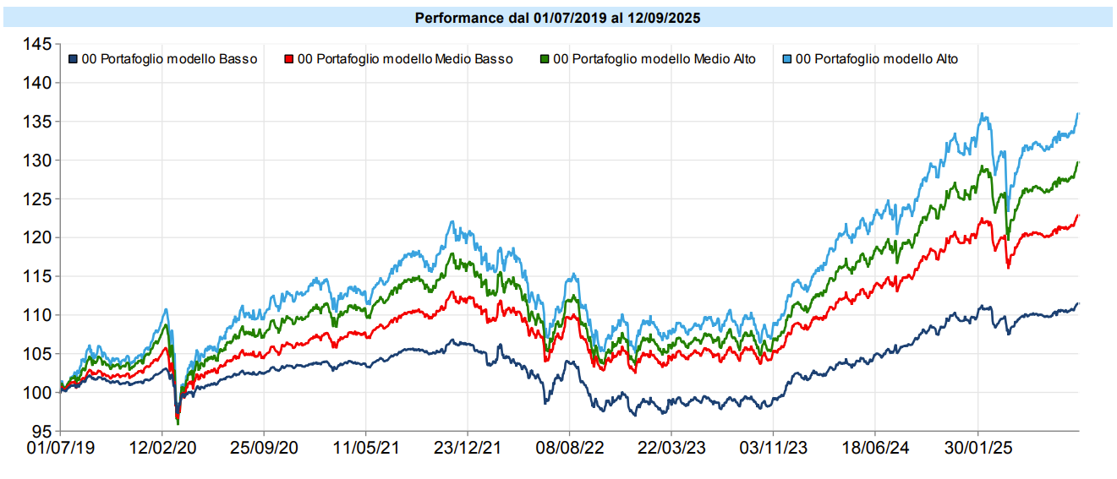Click the y-axis value 115
This screenshot has width=1117, height=479.
pos(36,276)
